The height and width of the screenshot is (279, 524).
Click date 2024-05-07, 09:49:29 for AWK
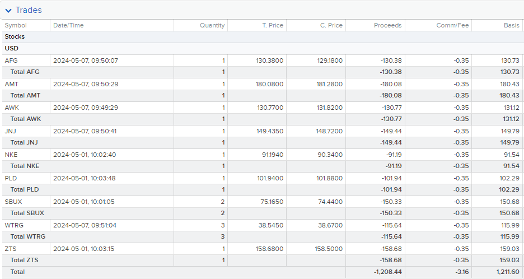point(86,108)
